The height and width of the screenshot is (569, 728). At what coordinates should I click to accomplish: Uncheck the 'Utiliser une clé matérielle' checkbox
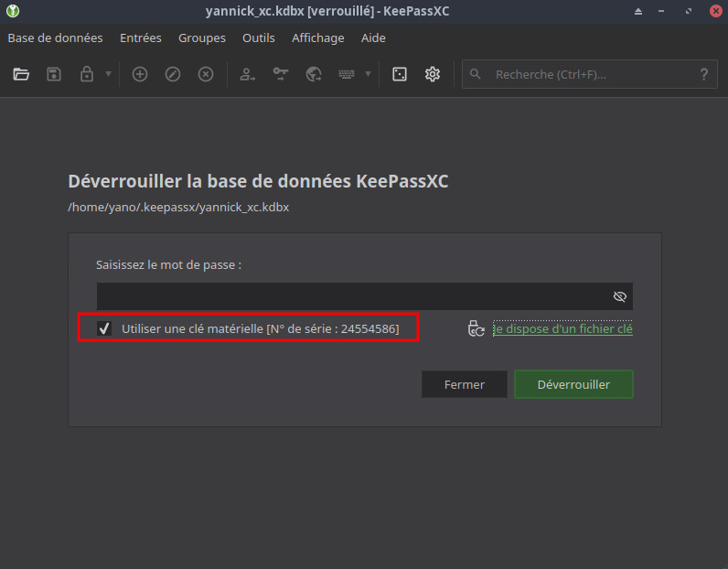(105, 328)
